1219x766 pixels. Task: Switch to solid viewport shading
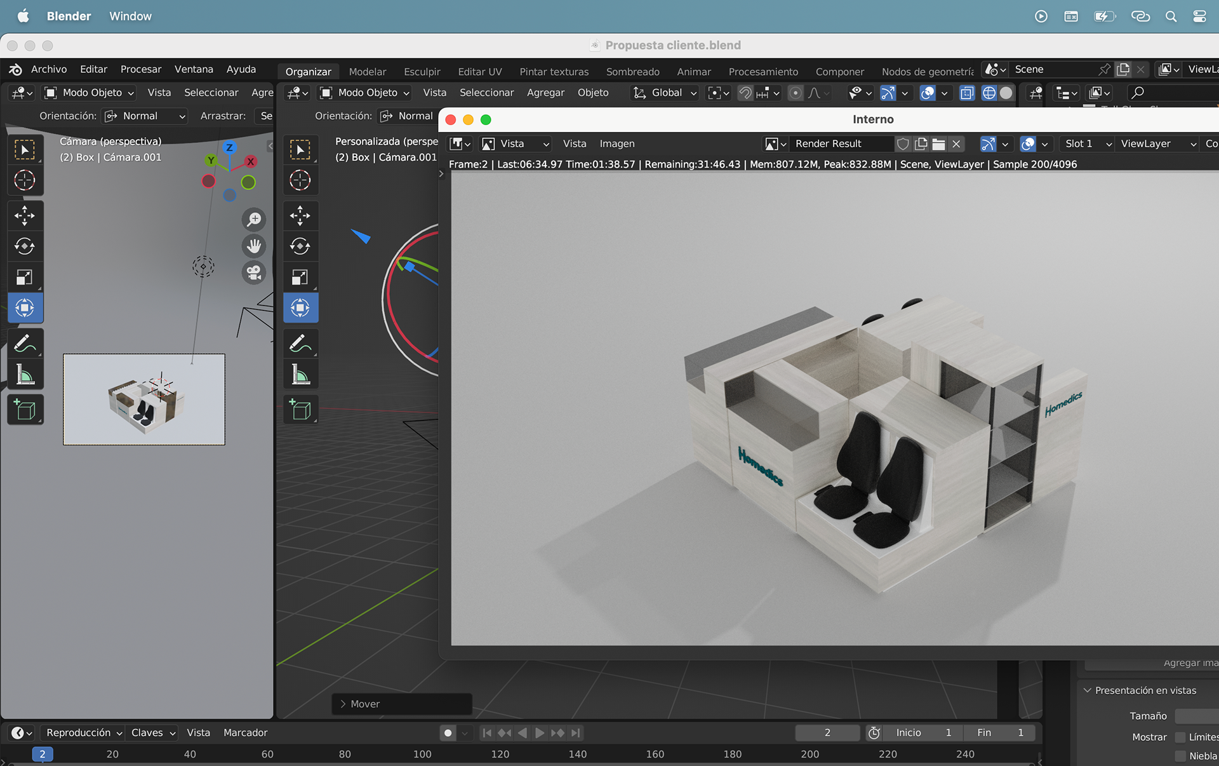[1006, 93]
